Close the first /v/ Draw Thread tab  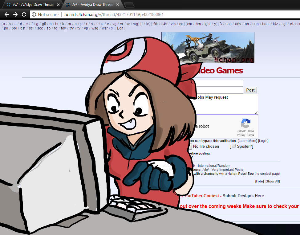[58, 5]
